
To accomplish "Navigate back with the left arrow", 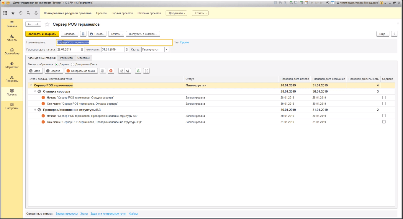I will click(x=29, y=24).
